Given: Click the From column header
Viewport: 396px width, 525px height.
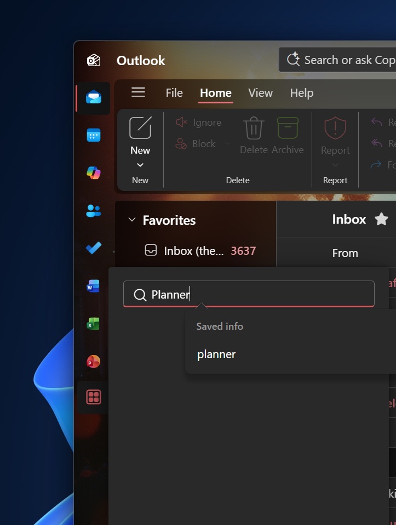Looking at the screenshot, I should coord(345,253).
